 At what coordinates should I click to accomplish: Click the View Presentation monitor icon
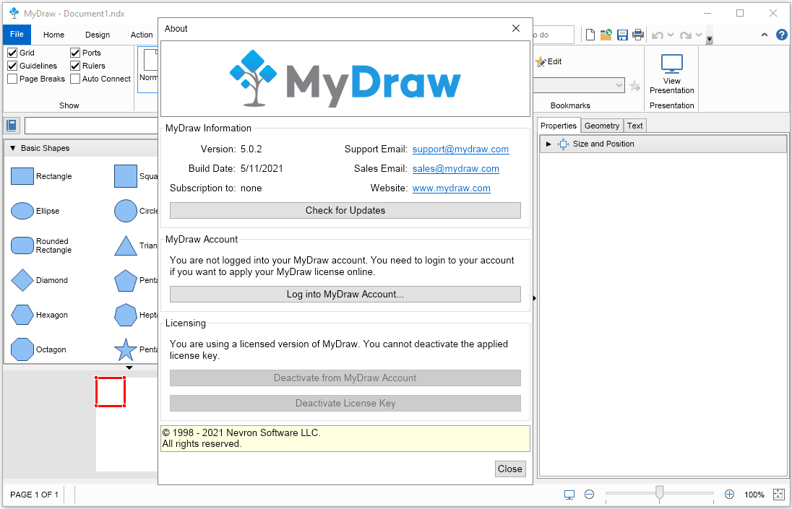click(x=672, y=64)
